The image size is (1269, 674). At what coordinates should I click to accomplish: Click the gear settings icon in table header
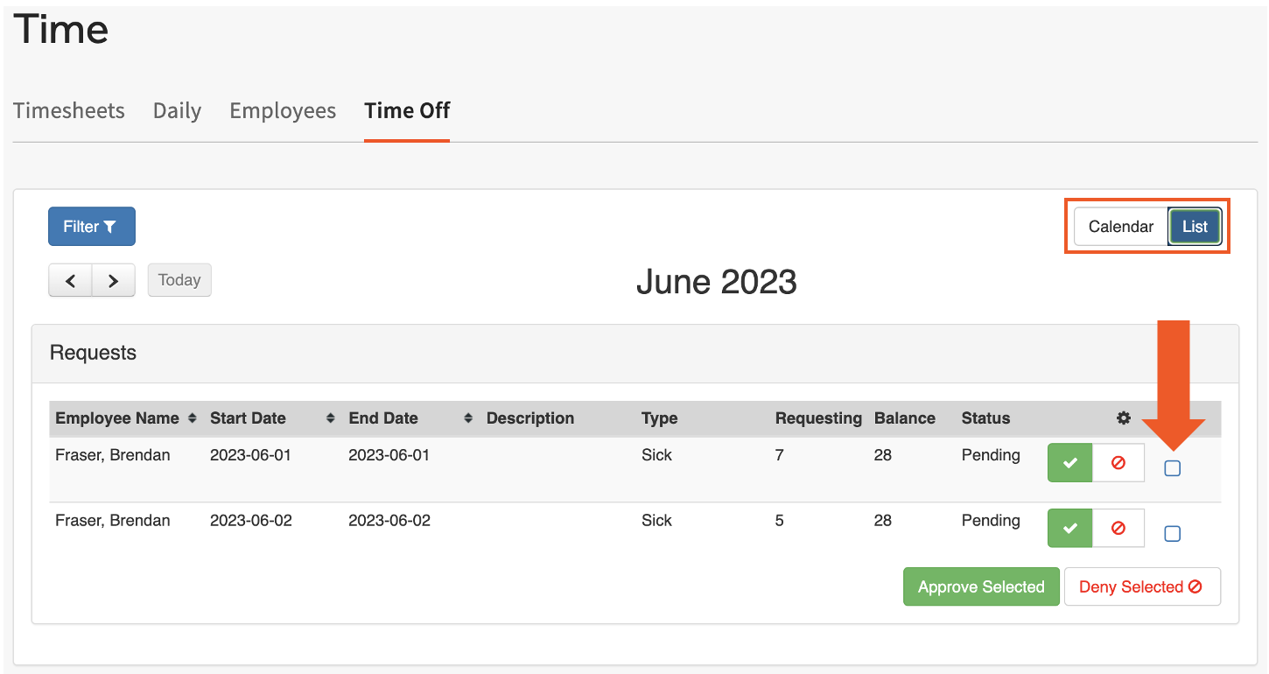point(1124,418)
